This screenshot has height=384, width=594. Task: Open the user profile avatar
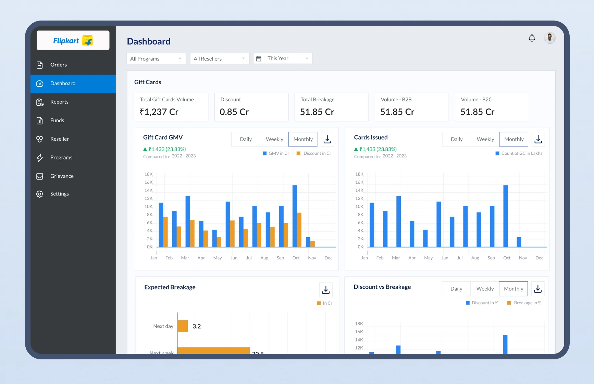(x=549, y=38)
